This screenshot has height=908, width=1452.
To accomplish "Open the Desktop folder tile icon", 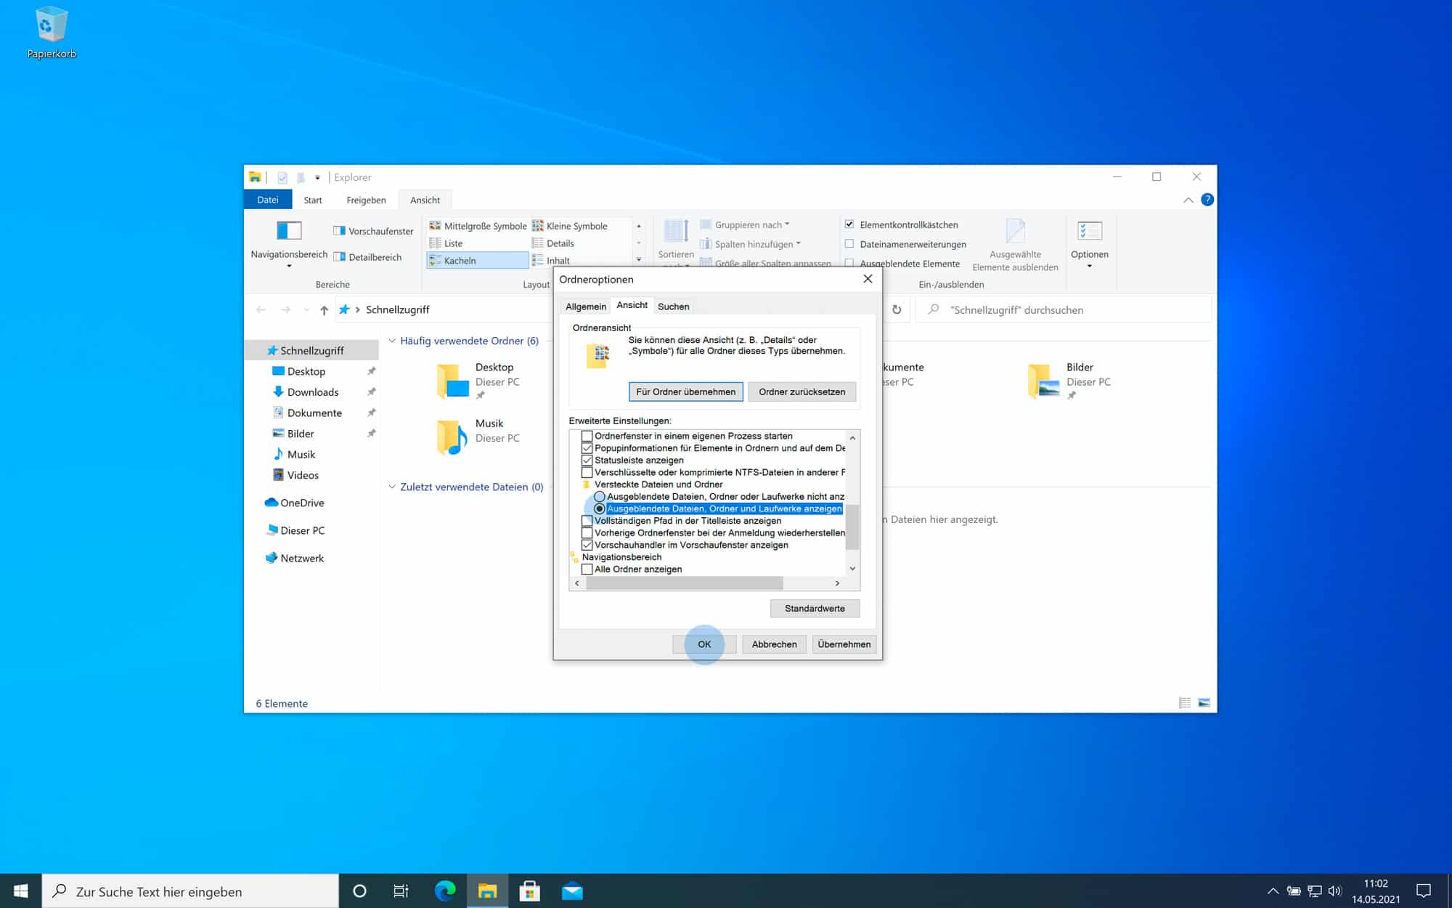I will pos(453,381).
